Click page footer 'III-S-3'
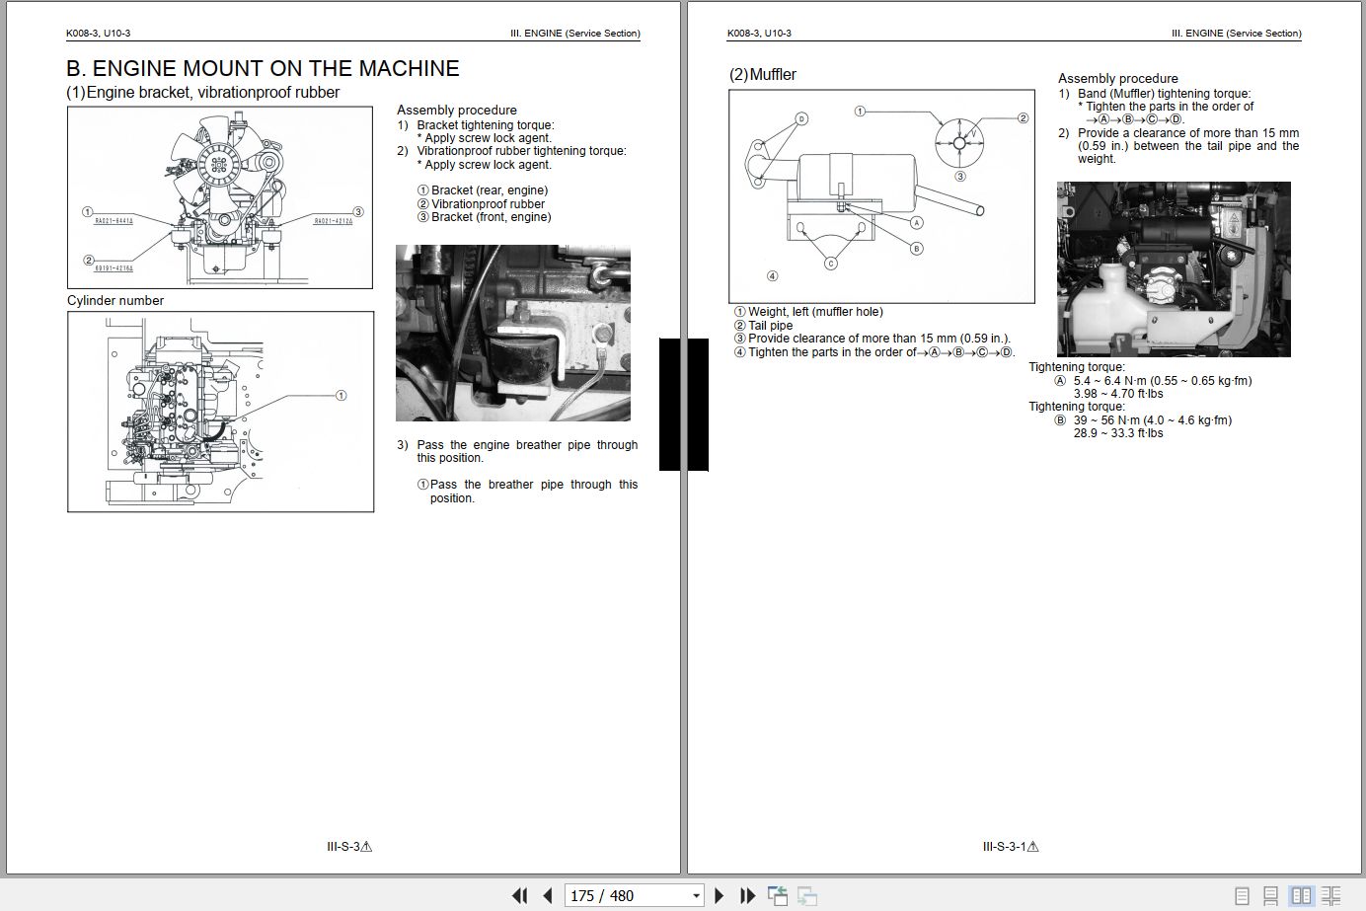The height and width of the screenshot is (911, 1366). [349, 847]
